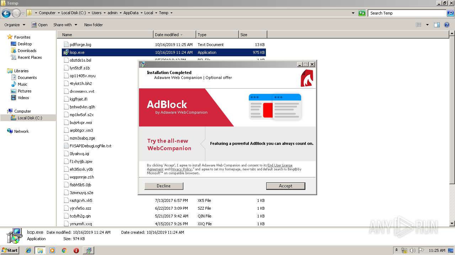This screenshot has width=455, height=255.
Task: Click the pdfforge.log file icon
Action: tap(66, 45)
